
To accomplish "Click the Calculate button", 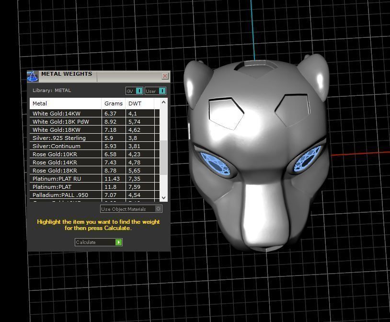I will click(x=99, y=242).
